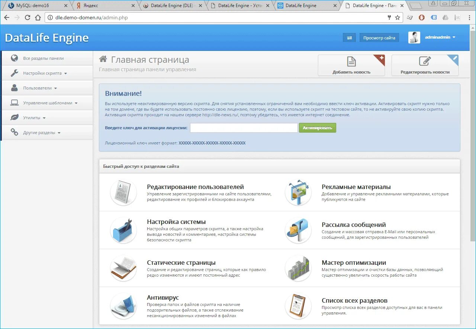Open Все разделы панели in sidebar
This screenshot has height=329, width=476.
[47, 58]
